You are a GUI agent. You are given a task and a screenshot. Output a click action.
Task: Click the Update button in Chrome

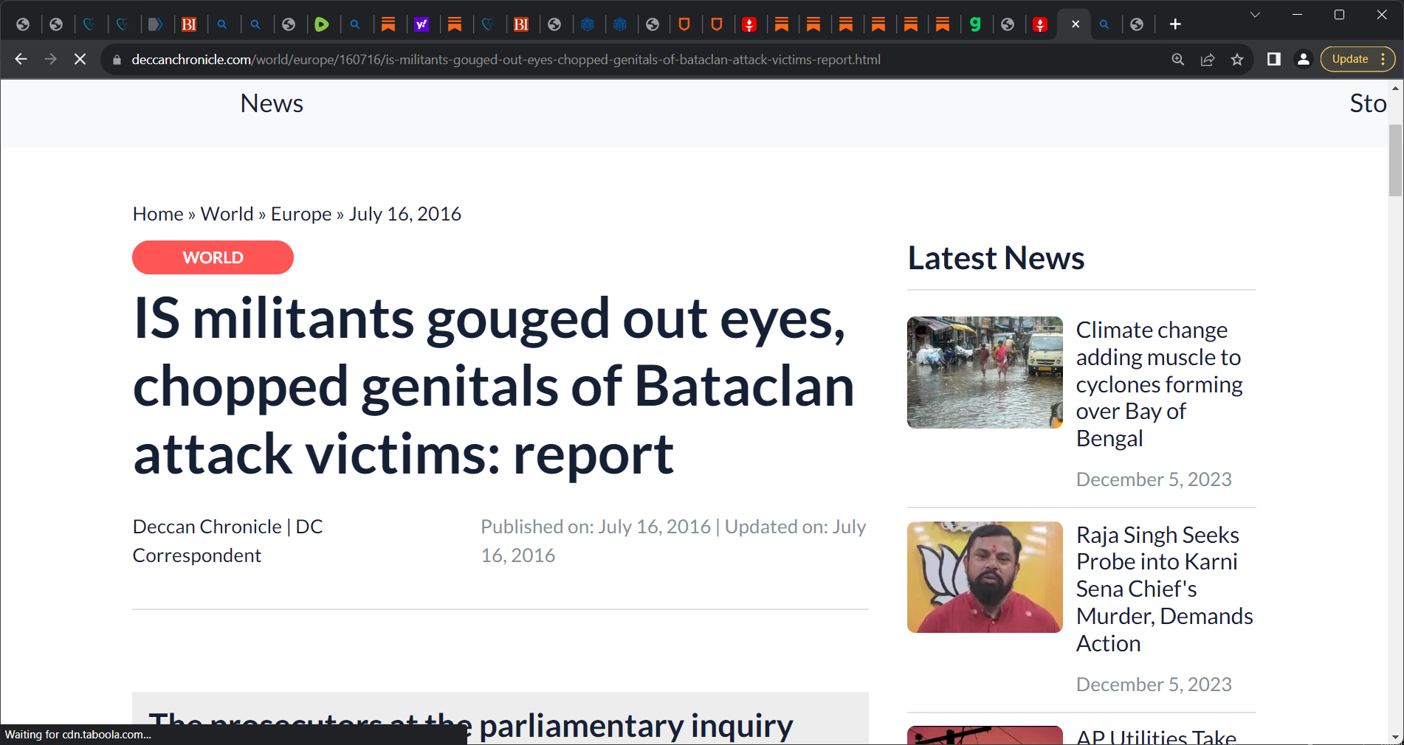point(1350,59)
